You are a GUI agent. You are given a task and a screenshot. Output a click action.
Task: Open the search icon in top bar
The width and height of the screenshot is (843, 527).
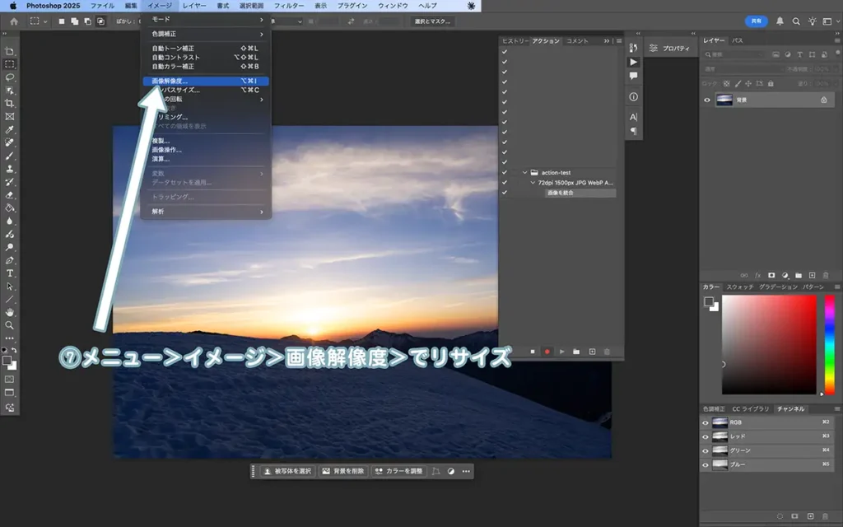coord(796,21)
